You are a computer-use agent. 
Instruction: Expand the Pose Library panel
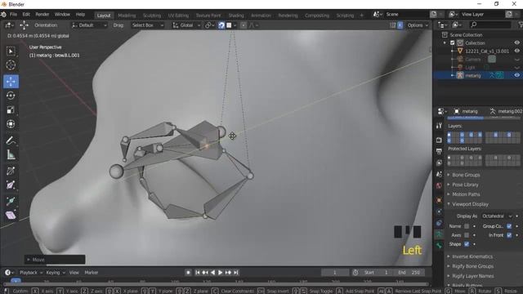pos(465,185)
